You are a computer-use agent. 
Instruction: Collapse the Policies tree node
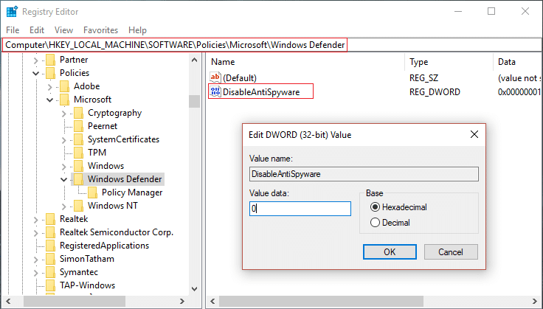click(x=36, y=73)
